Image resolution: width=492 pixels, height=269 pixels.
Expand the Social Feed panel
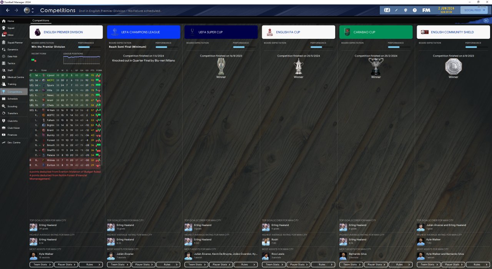[474, 10]
